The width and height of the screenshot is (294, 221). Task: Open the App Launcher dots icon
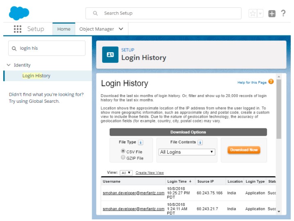click(18, 29)
